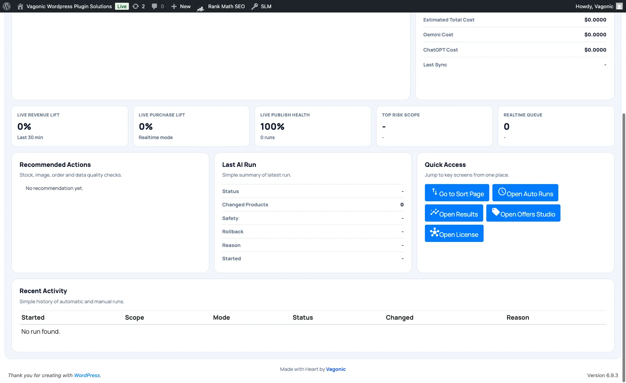Click the Mode column header
The height and width of the screenshot is (383, 626).
click(221, 317)
